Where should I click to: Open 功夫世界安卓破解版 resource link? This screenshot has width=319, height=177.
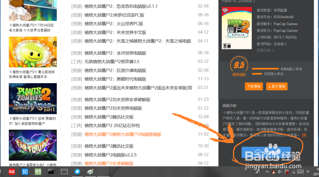pyautogui.click(x=117, y=100)
